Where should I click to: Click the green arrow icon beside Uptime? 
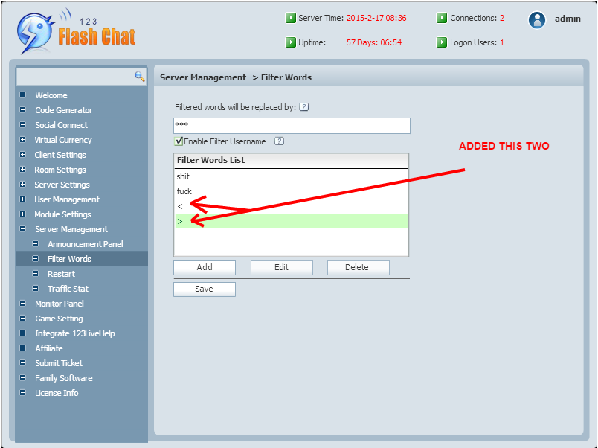point(291,42)
